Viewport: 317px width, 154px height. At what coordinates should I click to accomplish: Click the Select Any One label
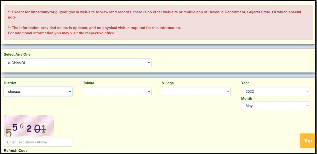(17, 55)
